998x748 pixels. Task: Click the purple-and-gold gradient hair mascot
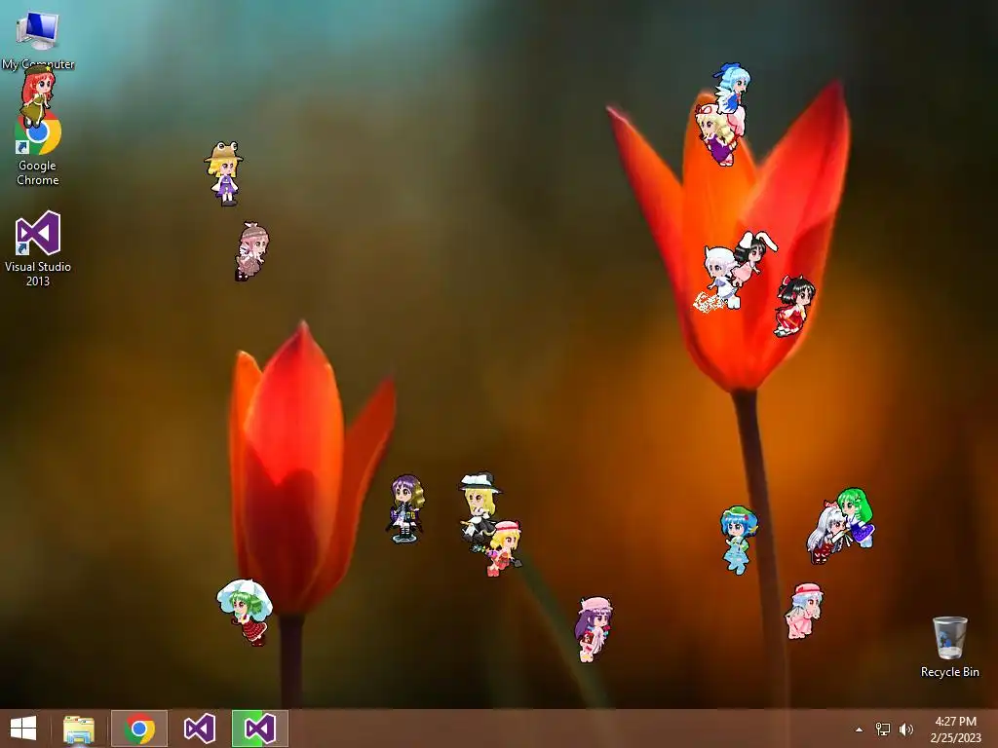(x=406, y=508)
